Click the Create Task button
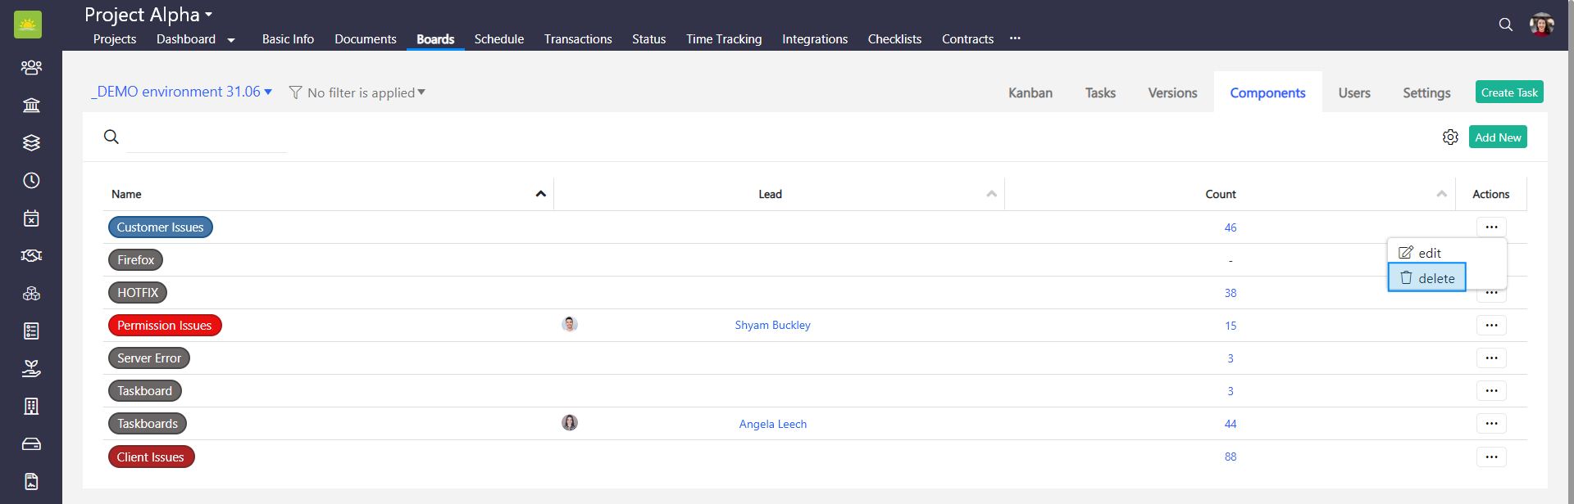 click(1508, 92)
